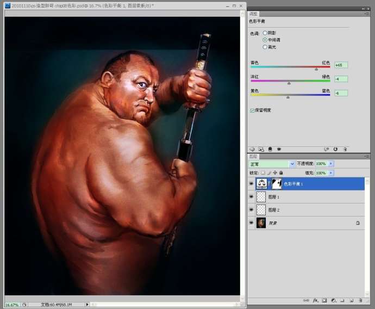Select the layer mask thumbnail on 色彩平衡 1
375x309 pixels.
pos(277,183)
